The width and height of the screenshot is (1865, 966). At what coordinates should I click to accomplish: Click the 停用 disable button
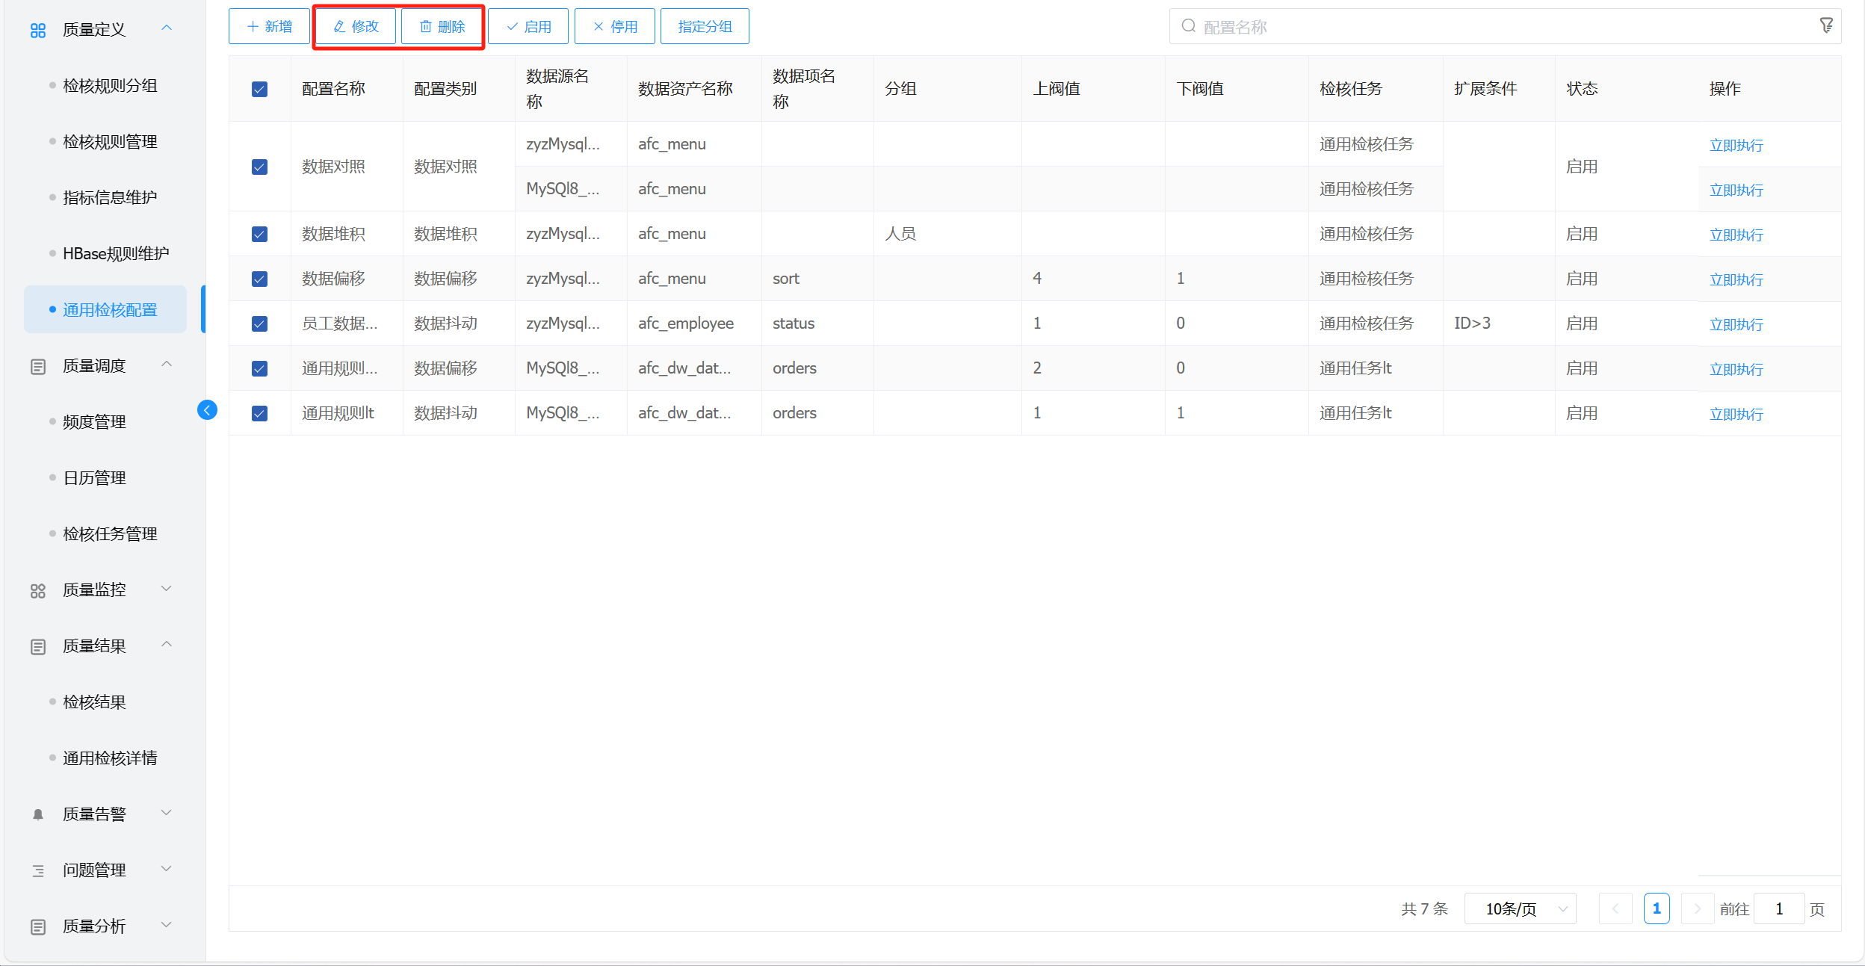point(614,27)
